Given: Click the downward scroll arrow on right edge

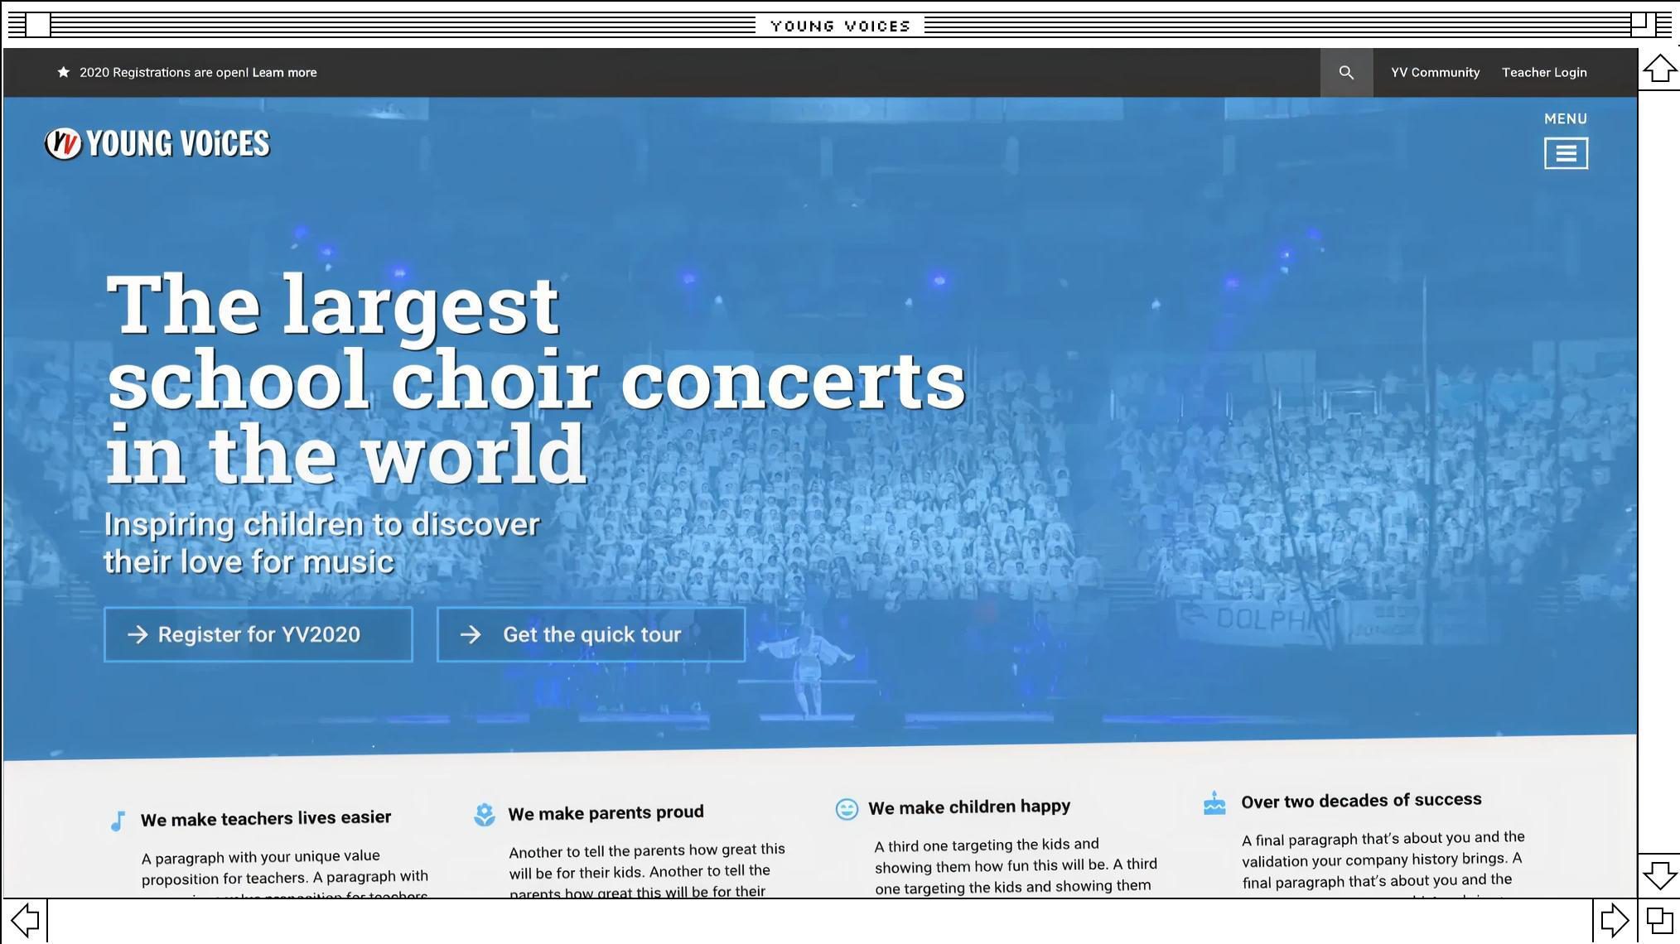Looking at the screenshot, I should (x=1659, y=874).
